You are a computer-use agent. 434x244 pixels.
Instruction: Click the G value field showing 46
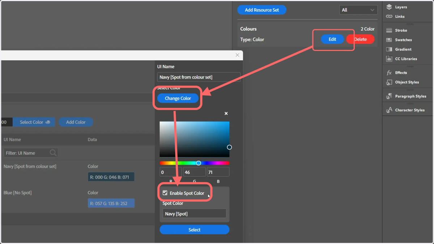click(194, 172)
